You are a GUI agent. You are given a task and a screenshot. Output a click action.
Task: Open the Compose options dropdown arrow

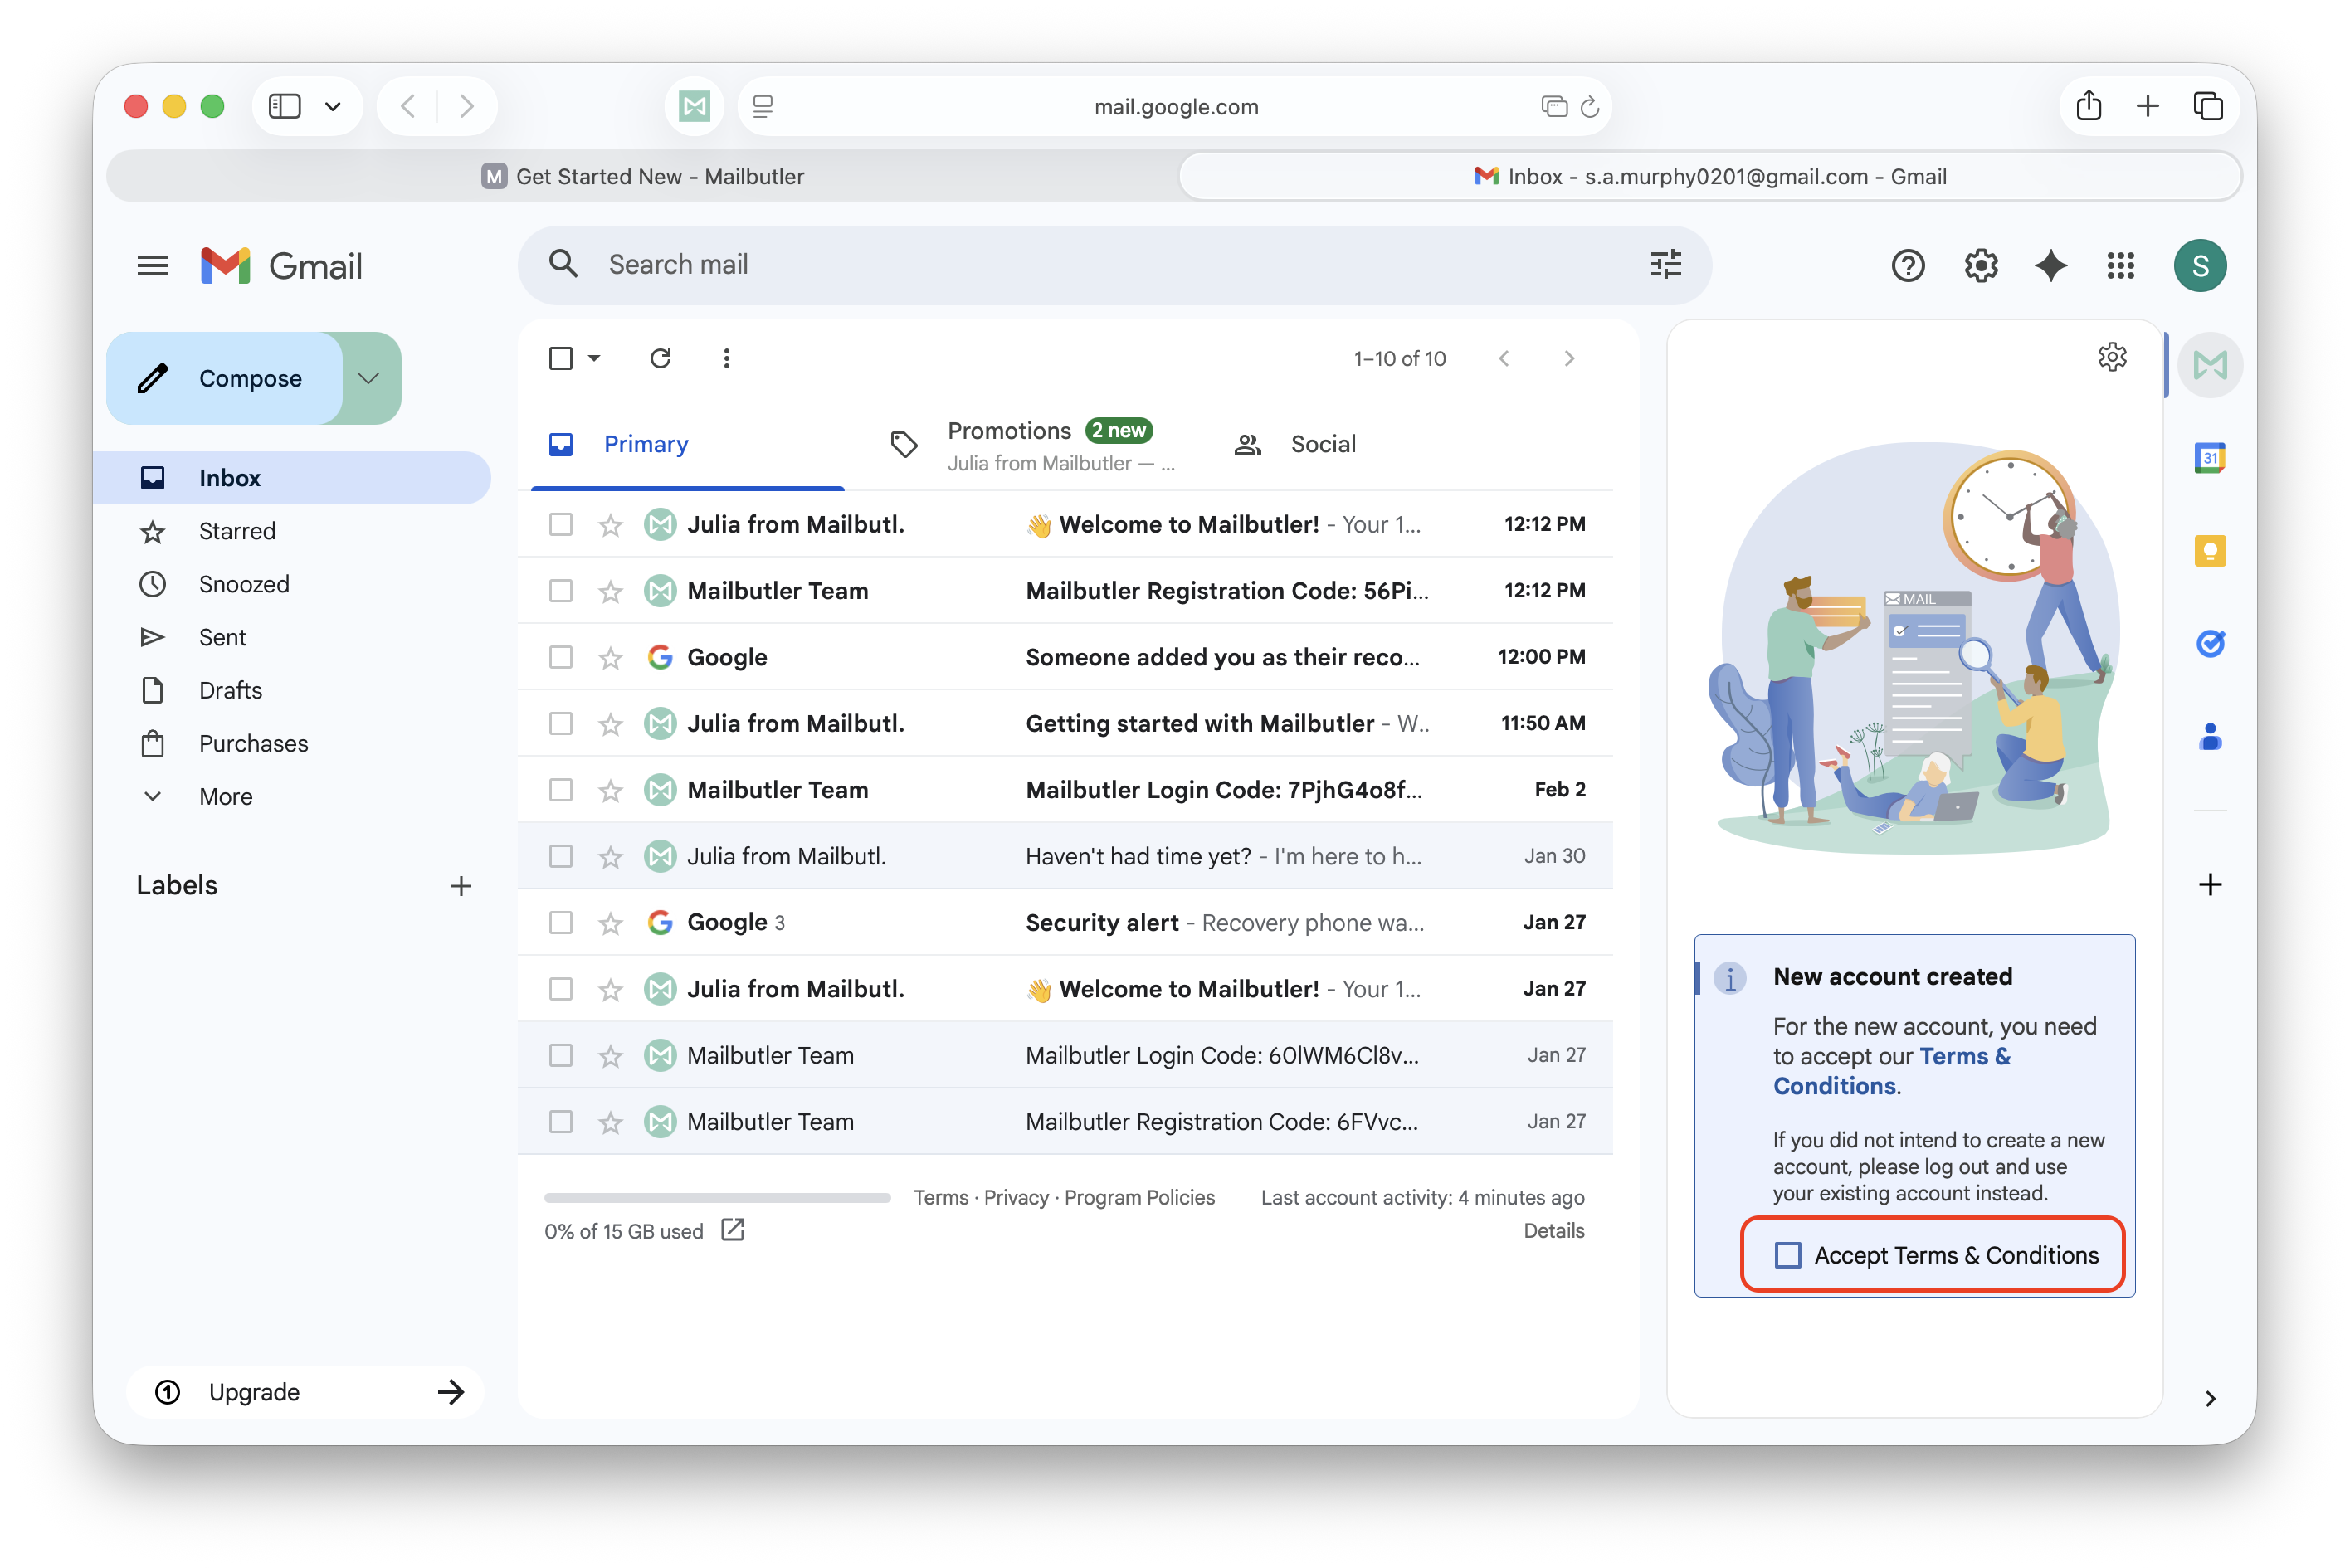(x=369, y=378)
